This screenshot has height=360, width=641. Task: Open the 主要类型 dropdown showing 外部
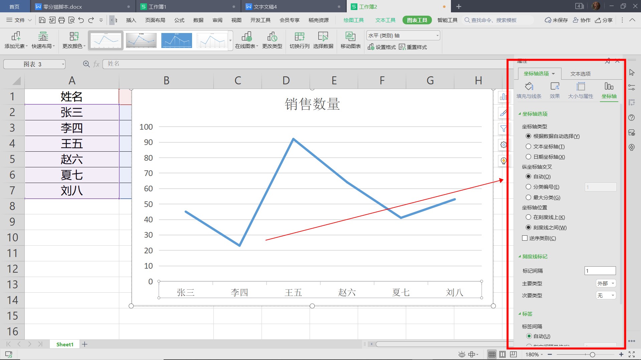606,283
